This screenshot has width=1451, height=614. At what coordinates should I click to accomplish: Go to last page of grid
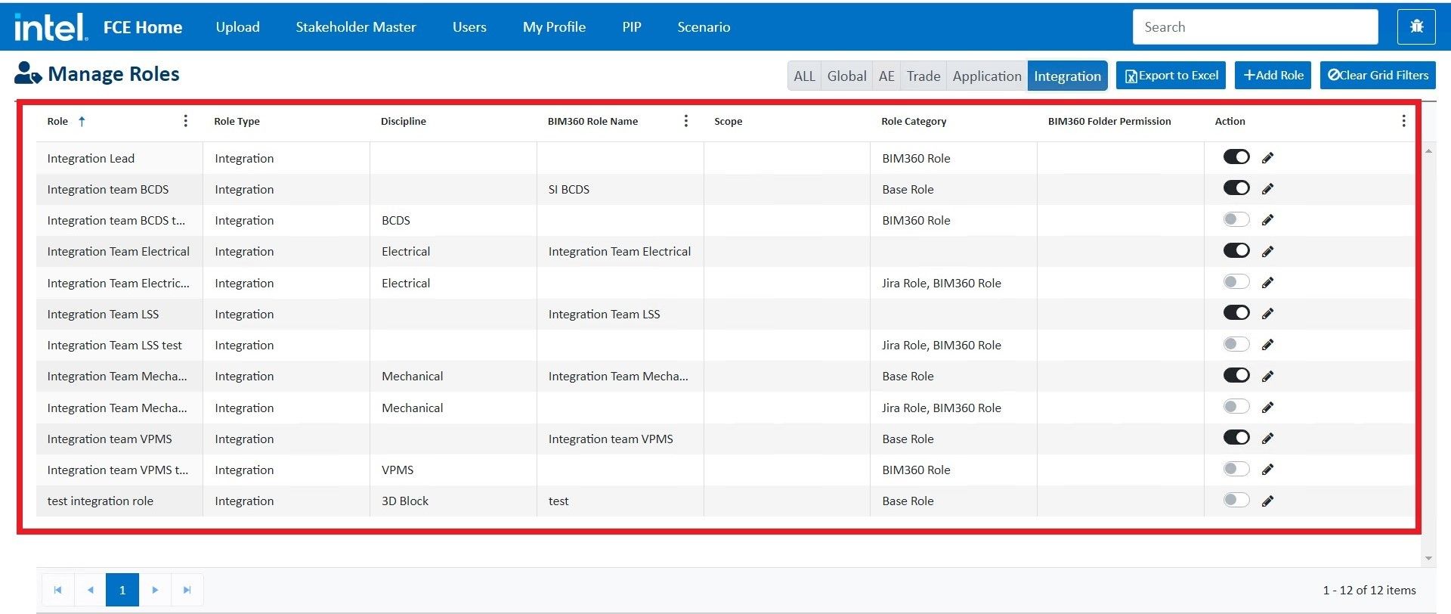187,590
